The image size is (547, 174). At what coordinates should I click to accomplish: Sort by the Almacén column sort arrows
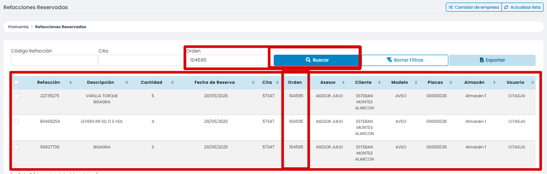coord(494,82)
